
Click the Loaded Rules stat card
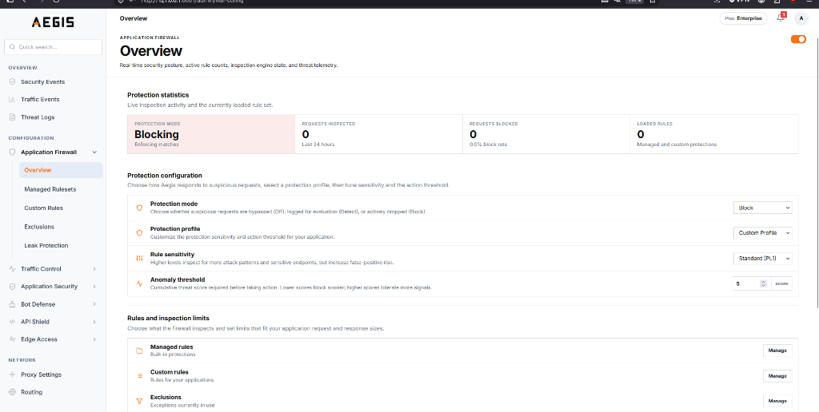[714, 134]
